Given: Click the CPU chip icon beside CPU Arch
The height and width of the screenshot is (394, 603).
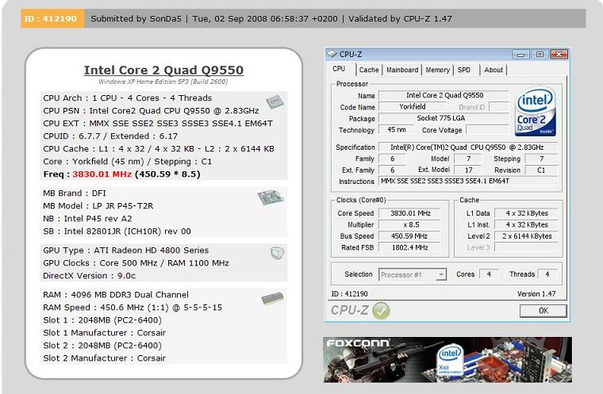Looking at the screenshot, I should tap(275, 101).
